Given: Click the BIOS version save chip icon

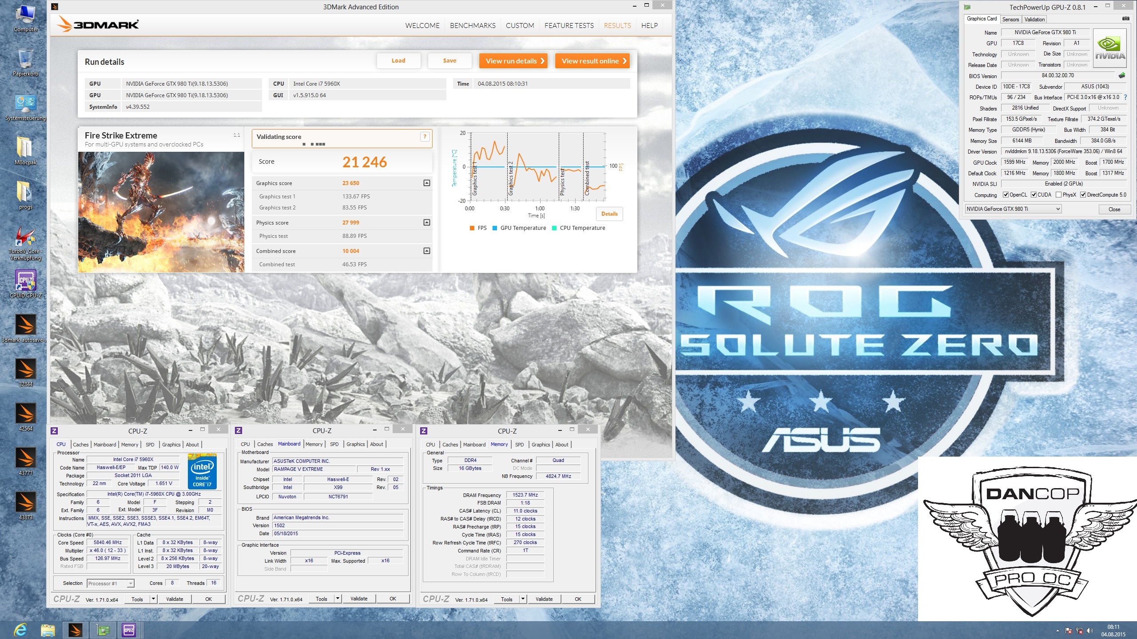Looking at the screenshot, I should [1122, 75].
